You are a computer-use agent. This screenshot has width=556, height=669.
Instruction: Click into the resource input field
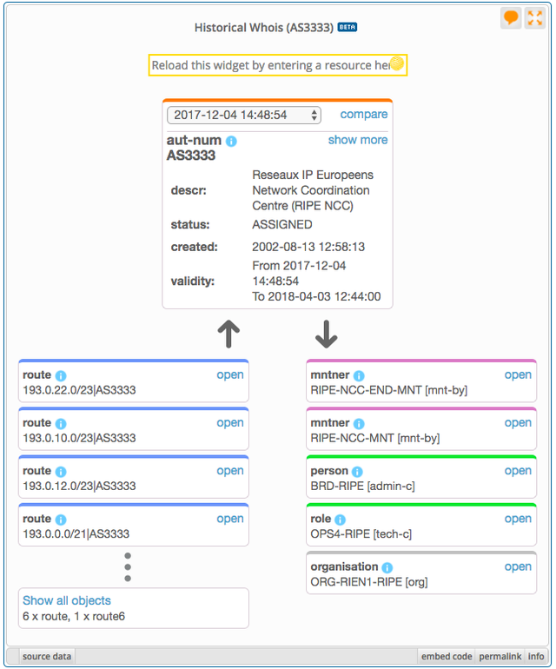click(x=278, y=65)
